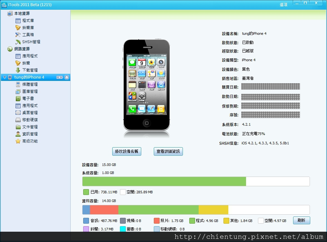Select 移動硬碟 tree entry
The image size is (327, 242).
(30, 120)
